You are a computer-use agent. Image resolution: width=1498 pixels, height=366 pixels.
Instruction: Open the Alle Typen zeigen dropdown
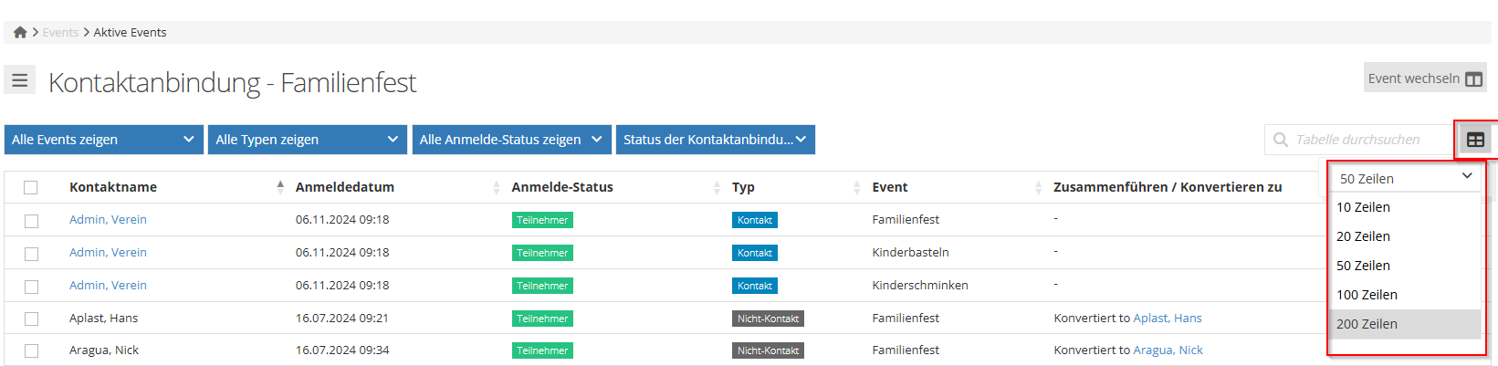[x=307, y=140]
